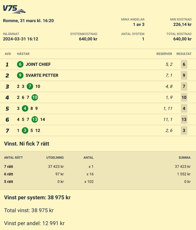196x230 pixels.
Task: Click the RESULTAT column header
Action: click(x=184, y=54)
